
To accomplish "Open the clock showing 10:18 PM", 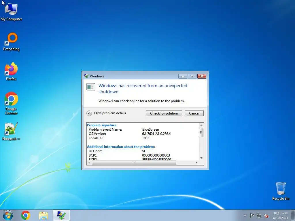I will [280, 215].
